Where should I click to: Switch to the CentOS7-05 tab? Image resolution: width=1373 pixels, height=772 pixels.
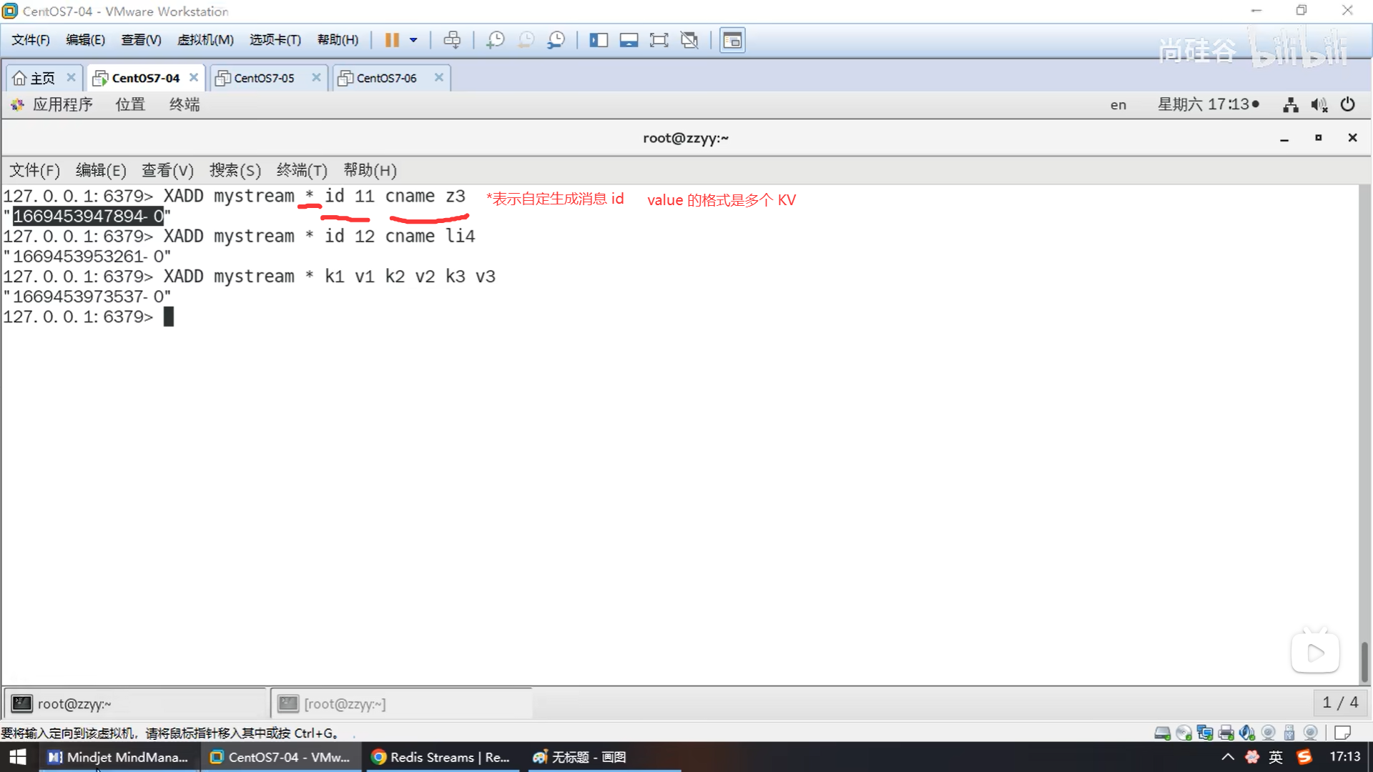click(x=264, y=78)
